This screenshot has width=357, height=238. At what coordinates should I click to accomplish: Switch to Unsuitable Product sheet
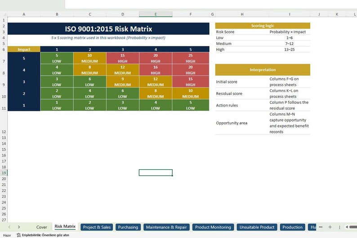257,227
